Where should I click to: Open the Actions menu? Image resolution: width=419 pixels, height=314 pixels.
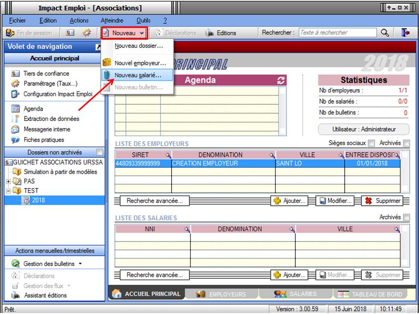pyautogui.click(x=79, y=21)
